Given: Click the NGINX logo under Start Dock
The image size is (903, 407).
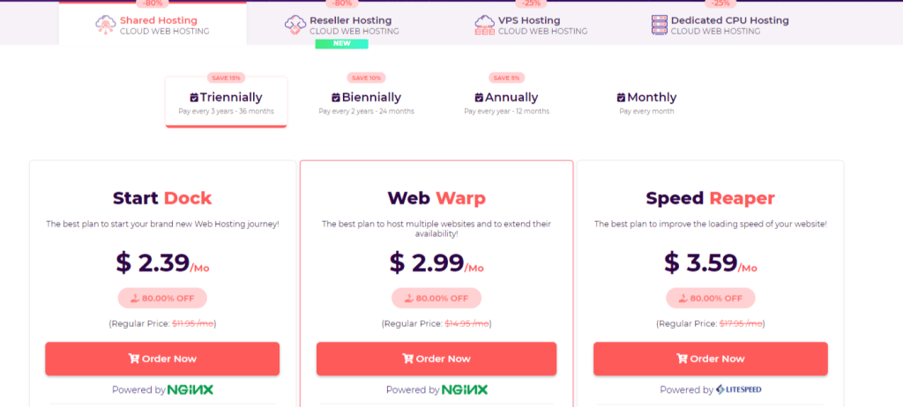Looking at the screenshot, I should coord(190,389).
